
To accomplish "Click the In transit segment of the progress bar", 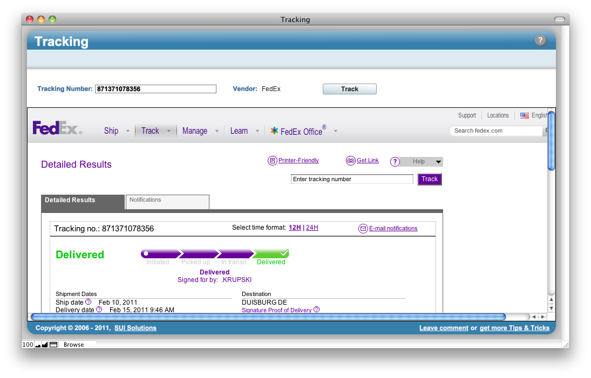I will (x=235, y=253).
